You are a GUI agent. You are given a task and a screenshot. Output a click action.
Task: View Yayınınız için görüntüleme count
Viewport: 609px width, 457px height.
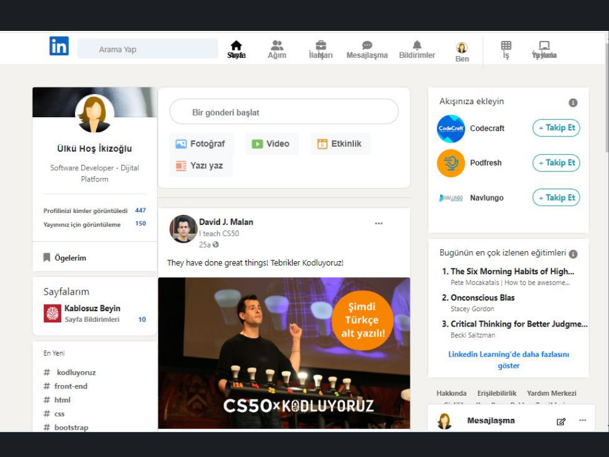(95, 224)
